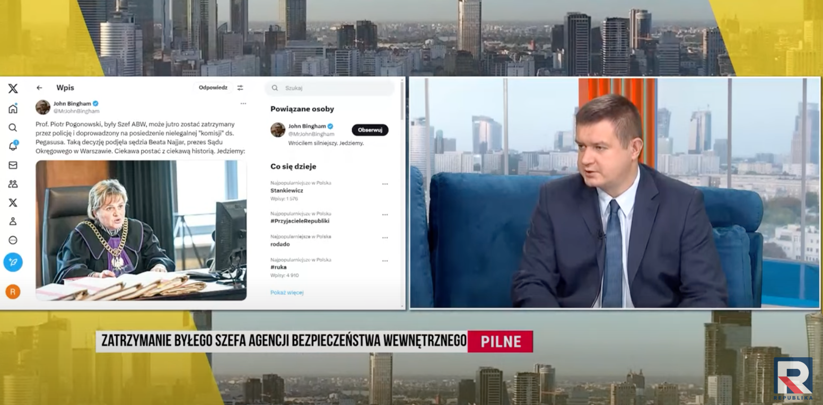Click the 'Wpisy: 4 910' count

tap(285, 276)
